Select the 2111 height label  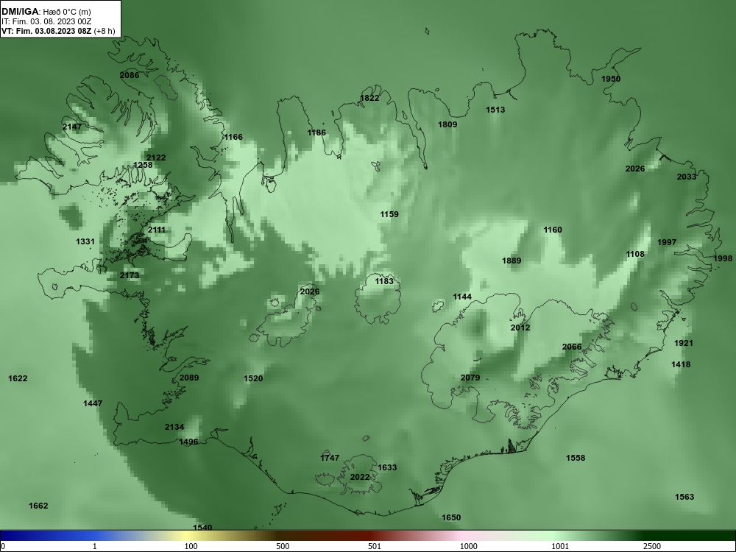tap(156, 230)
